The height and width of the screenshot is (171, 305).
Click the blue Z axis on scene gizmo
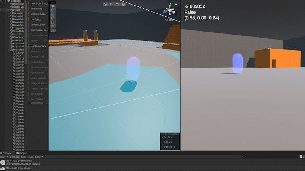pos(165,12)
